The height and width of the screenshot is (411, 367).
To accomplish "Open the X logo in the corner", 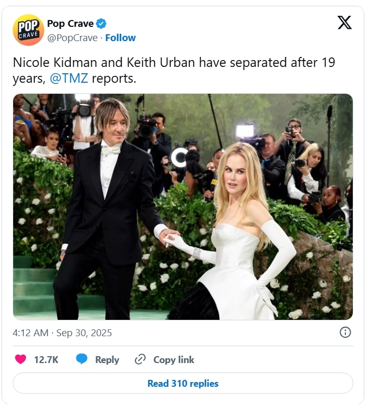I will tap(344, 23).
